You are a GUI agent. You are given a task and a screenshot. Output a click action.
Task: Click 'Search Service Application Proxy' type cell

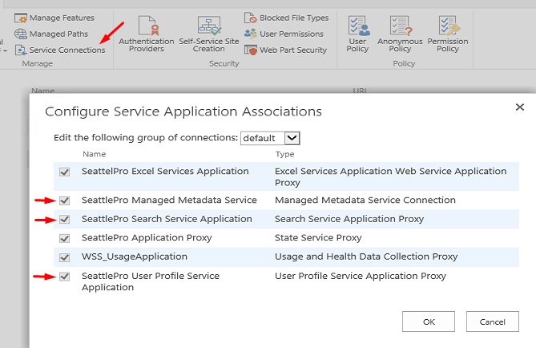[349, 219]
